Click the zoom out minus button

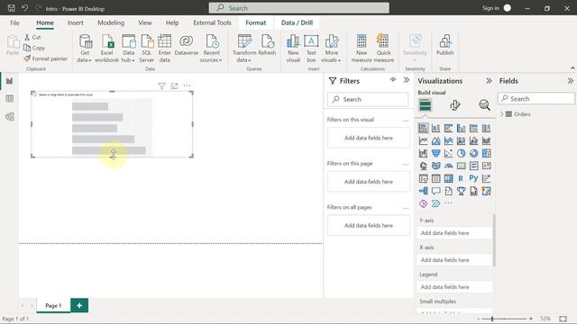479,319
